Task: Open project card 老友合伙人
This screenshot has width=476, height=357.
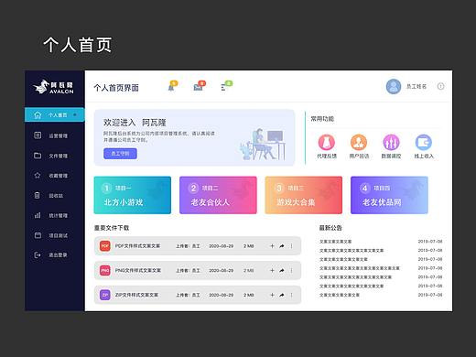Action: [x=218, y=195]
